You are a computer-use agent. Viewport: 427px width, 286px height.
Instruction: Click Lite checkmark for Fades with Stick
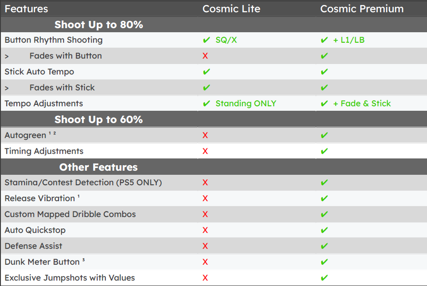point(206,88)
